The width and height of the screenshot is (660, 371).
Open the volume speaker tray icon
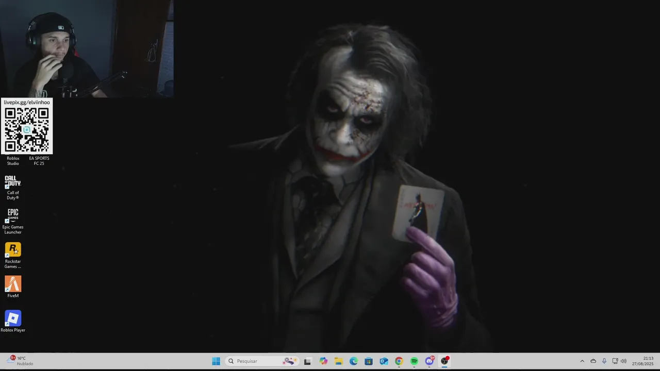click(x=623, y=361)
